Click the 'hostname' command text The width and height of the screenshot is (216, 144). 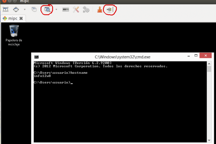79,73
